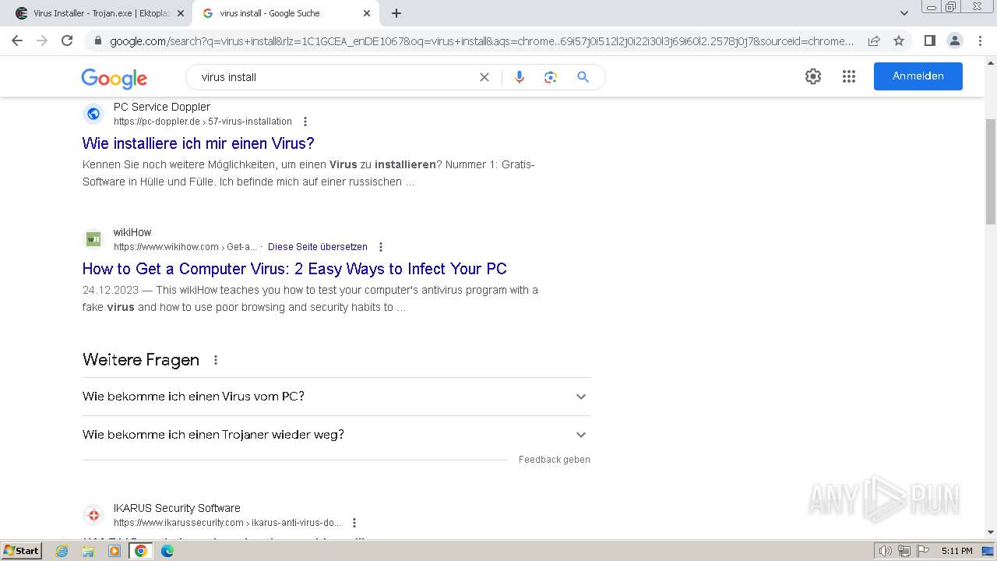
Task: Click the Anmelden sign-in button
Action: [x=918, y=76]
